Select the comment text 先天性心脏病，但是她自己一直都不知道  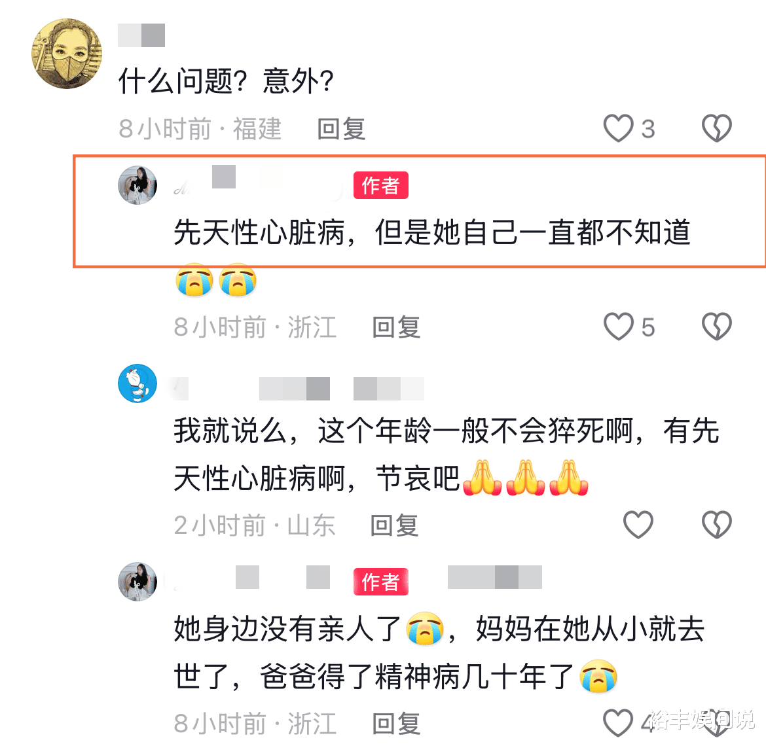click(x=432, y=232)
